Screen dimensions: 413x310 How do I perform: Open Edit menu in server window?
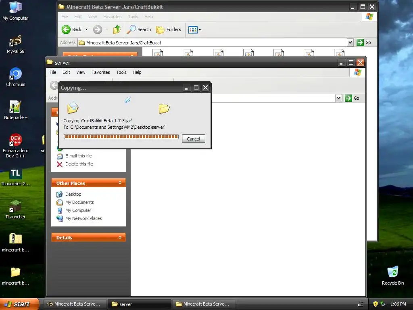(66, 72)
